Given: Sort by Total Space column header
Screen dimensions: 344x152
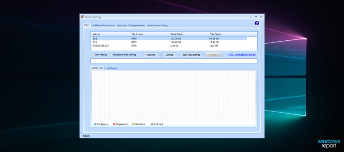Looking at the screenshot, I should [x=188, y=34].
